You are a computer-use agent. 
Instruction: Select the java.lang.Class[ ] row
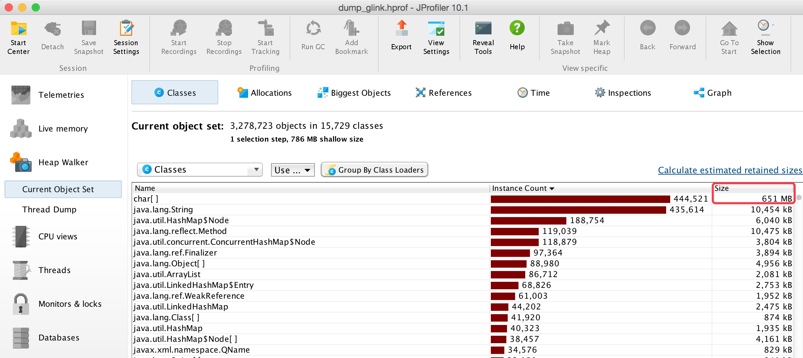tap(463, 318)
